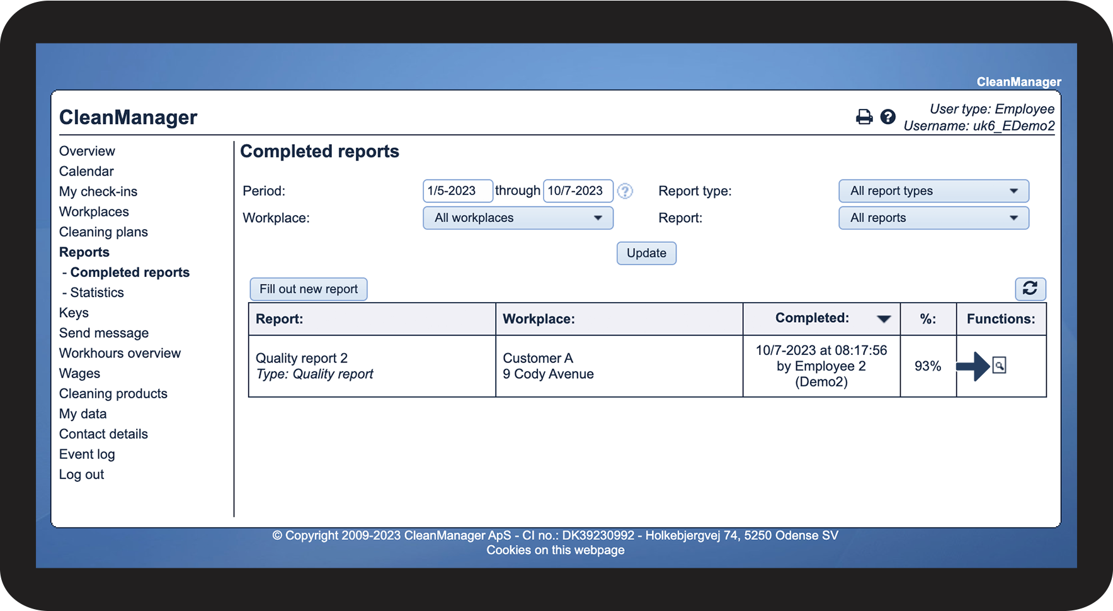Image resolution: width=1113 pixels, height=611 pixels.
Task: Click the period help question icon
Action: click(x=624, y=191)
